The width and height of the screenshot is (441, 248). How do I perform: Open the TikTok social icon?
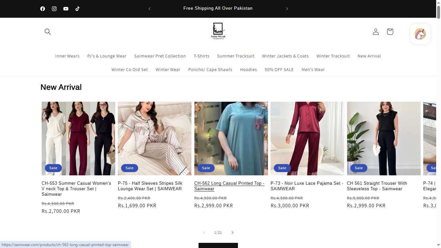(77, 9)
